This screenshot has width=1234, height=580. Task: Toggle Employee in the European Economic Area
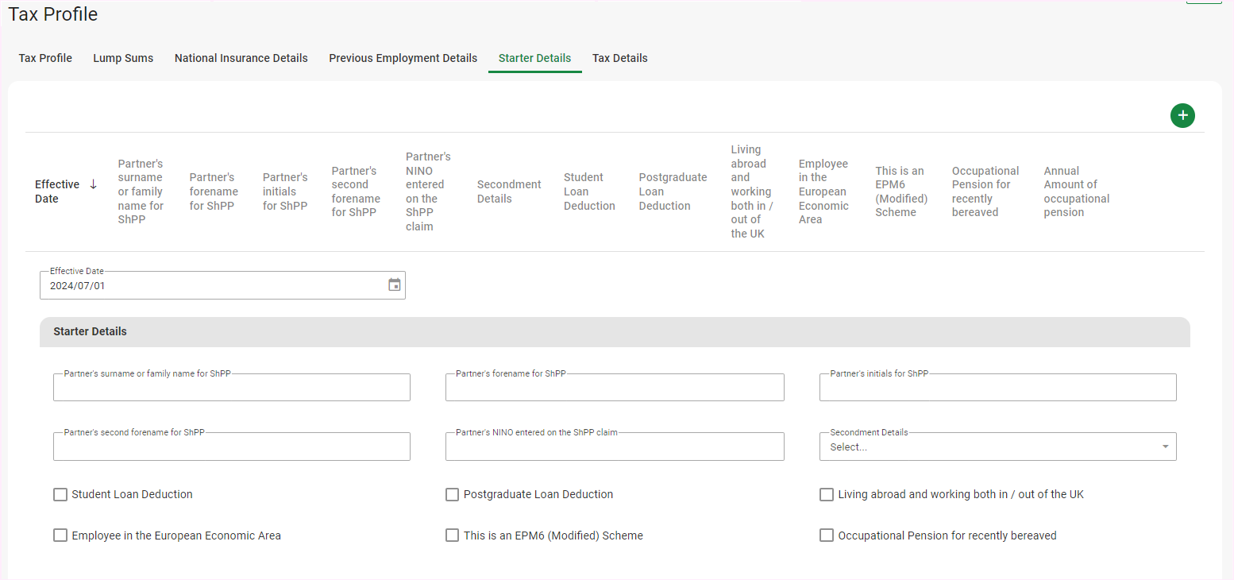pyautogui.click(x=60, y=536)
